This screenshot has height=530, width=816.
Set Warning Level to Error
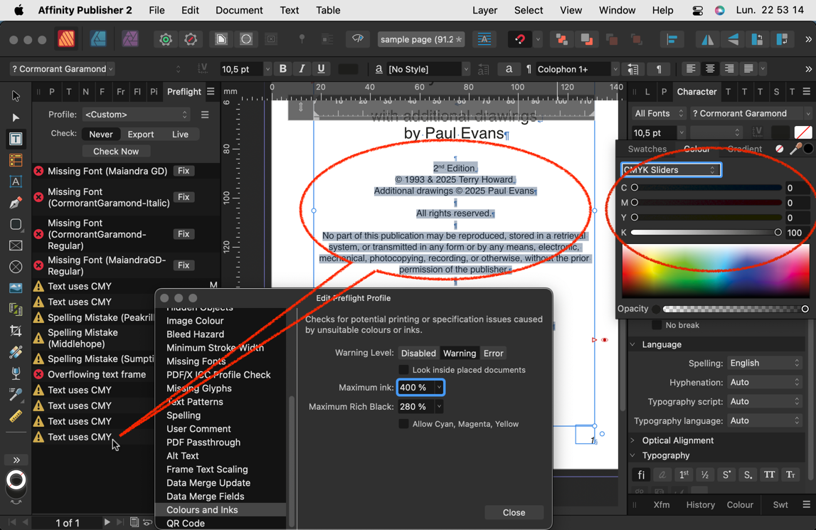493,354
